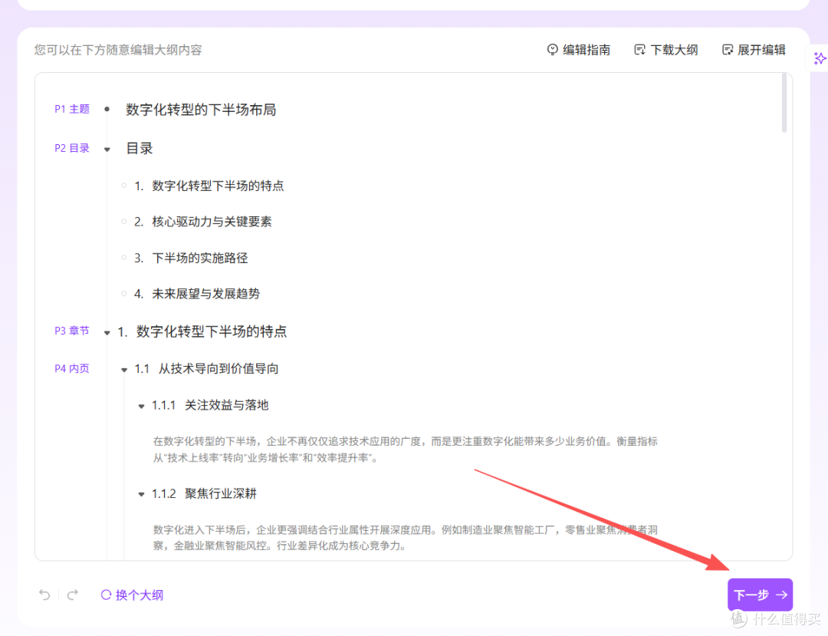The image size is (828, 636).
Task: Edit title 数字化转型的下半场布局
Action: (x=201, y=110)
